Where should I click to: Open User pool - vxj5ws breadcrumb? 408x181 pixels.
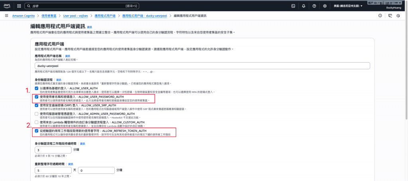coord(75,16)
